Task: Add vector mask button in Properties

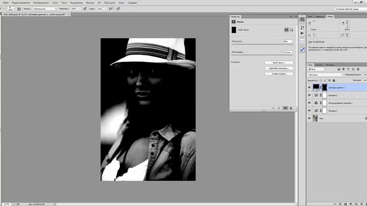Action: 291,30
